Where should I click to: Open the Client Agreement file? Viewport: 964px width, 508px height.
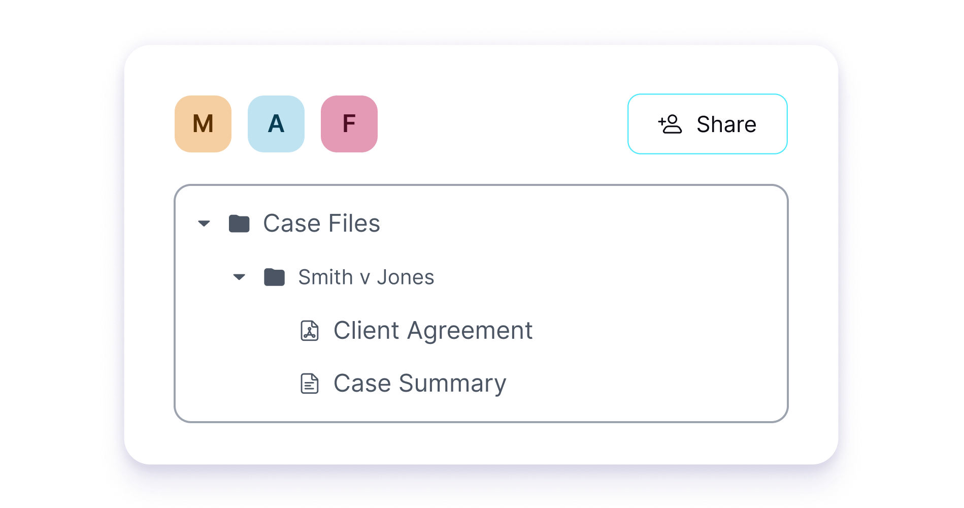tap(433, 331)
